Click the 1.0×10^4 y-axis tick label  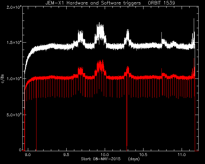coord(14,78)
